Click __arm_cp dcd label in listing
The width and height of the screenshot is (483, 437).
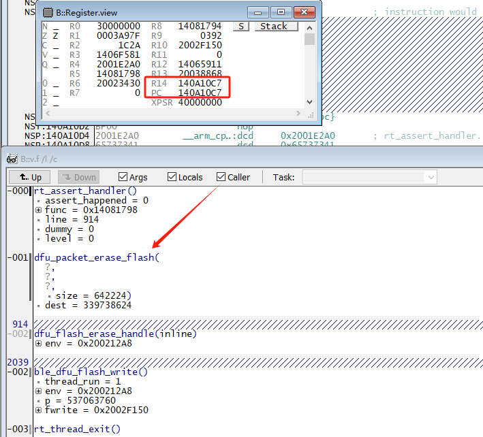218,135
